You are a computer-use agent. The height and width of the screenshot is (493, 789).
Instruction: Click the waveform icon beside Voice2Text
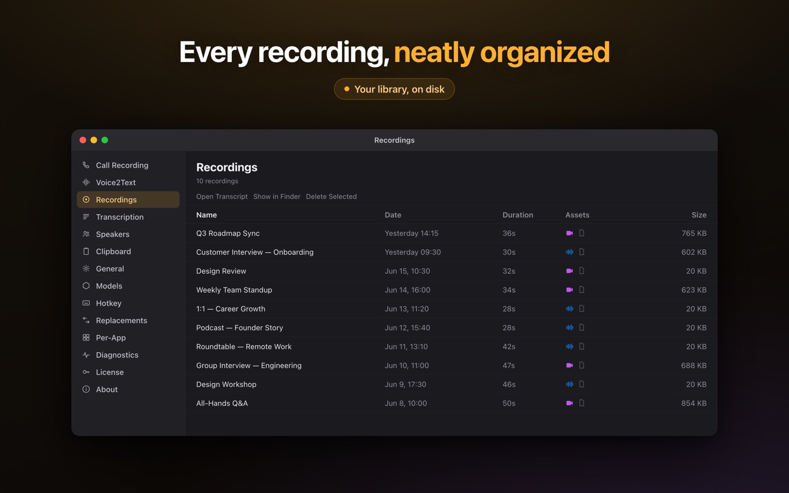coord(86,182)
